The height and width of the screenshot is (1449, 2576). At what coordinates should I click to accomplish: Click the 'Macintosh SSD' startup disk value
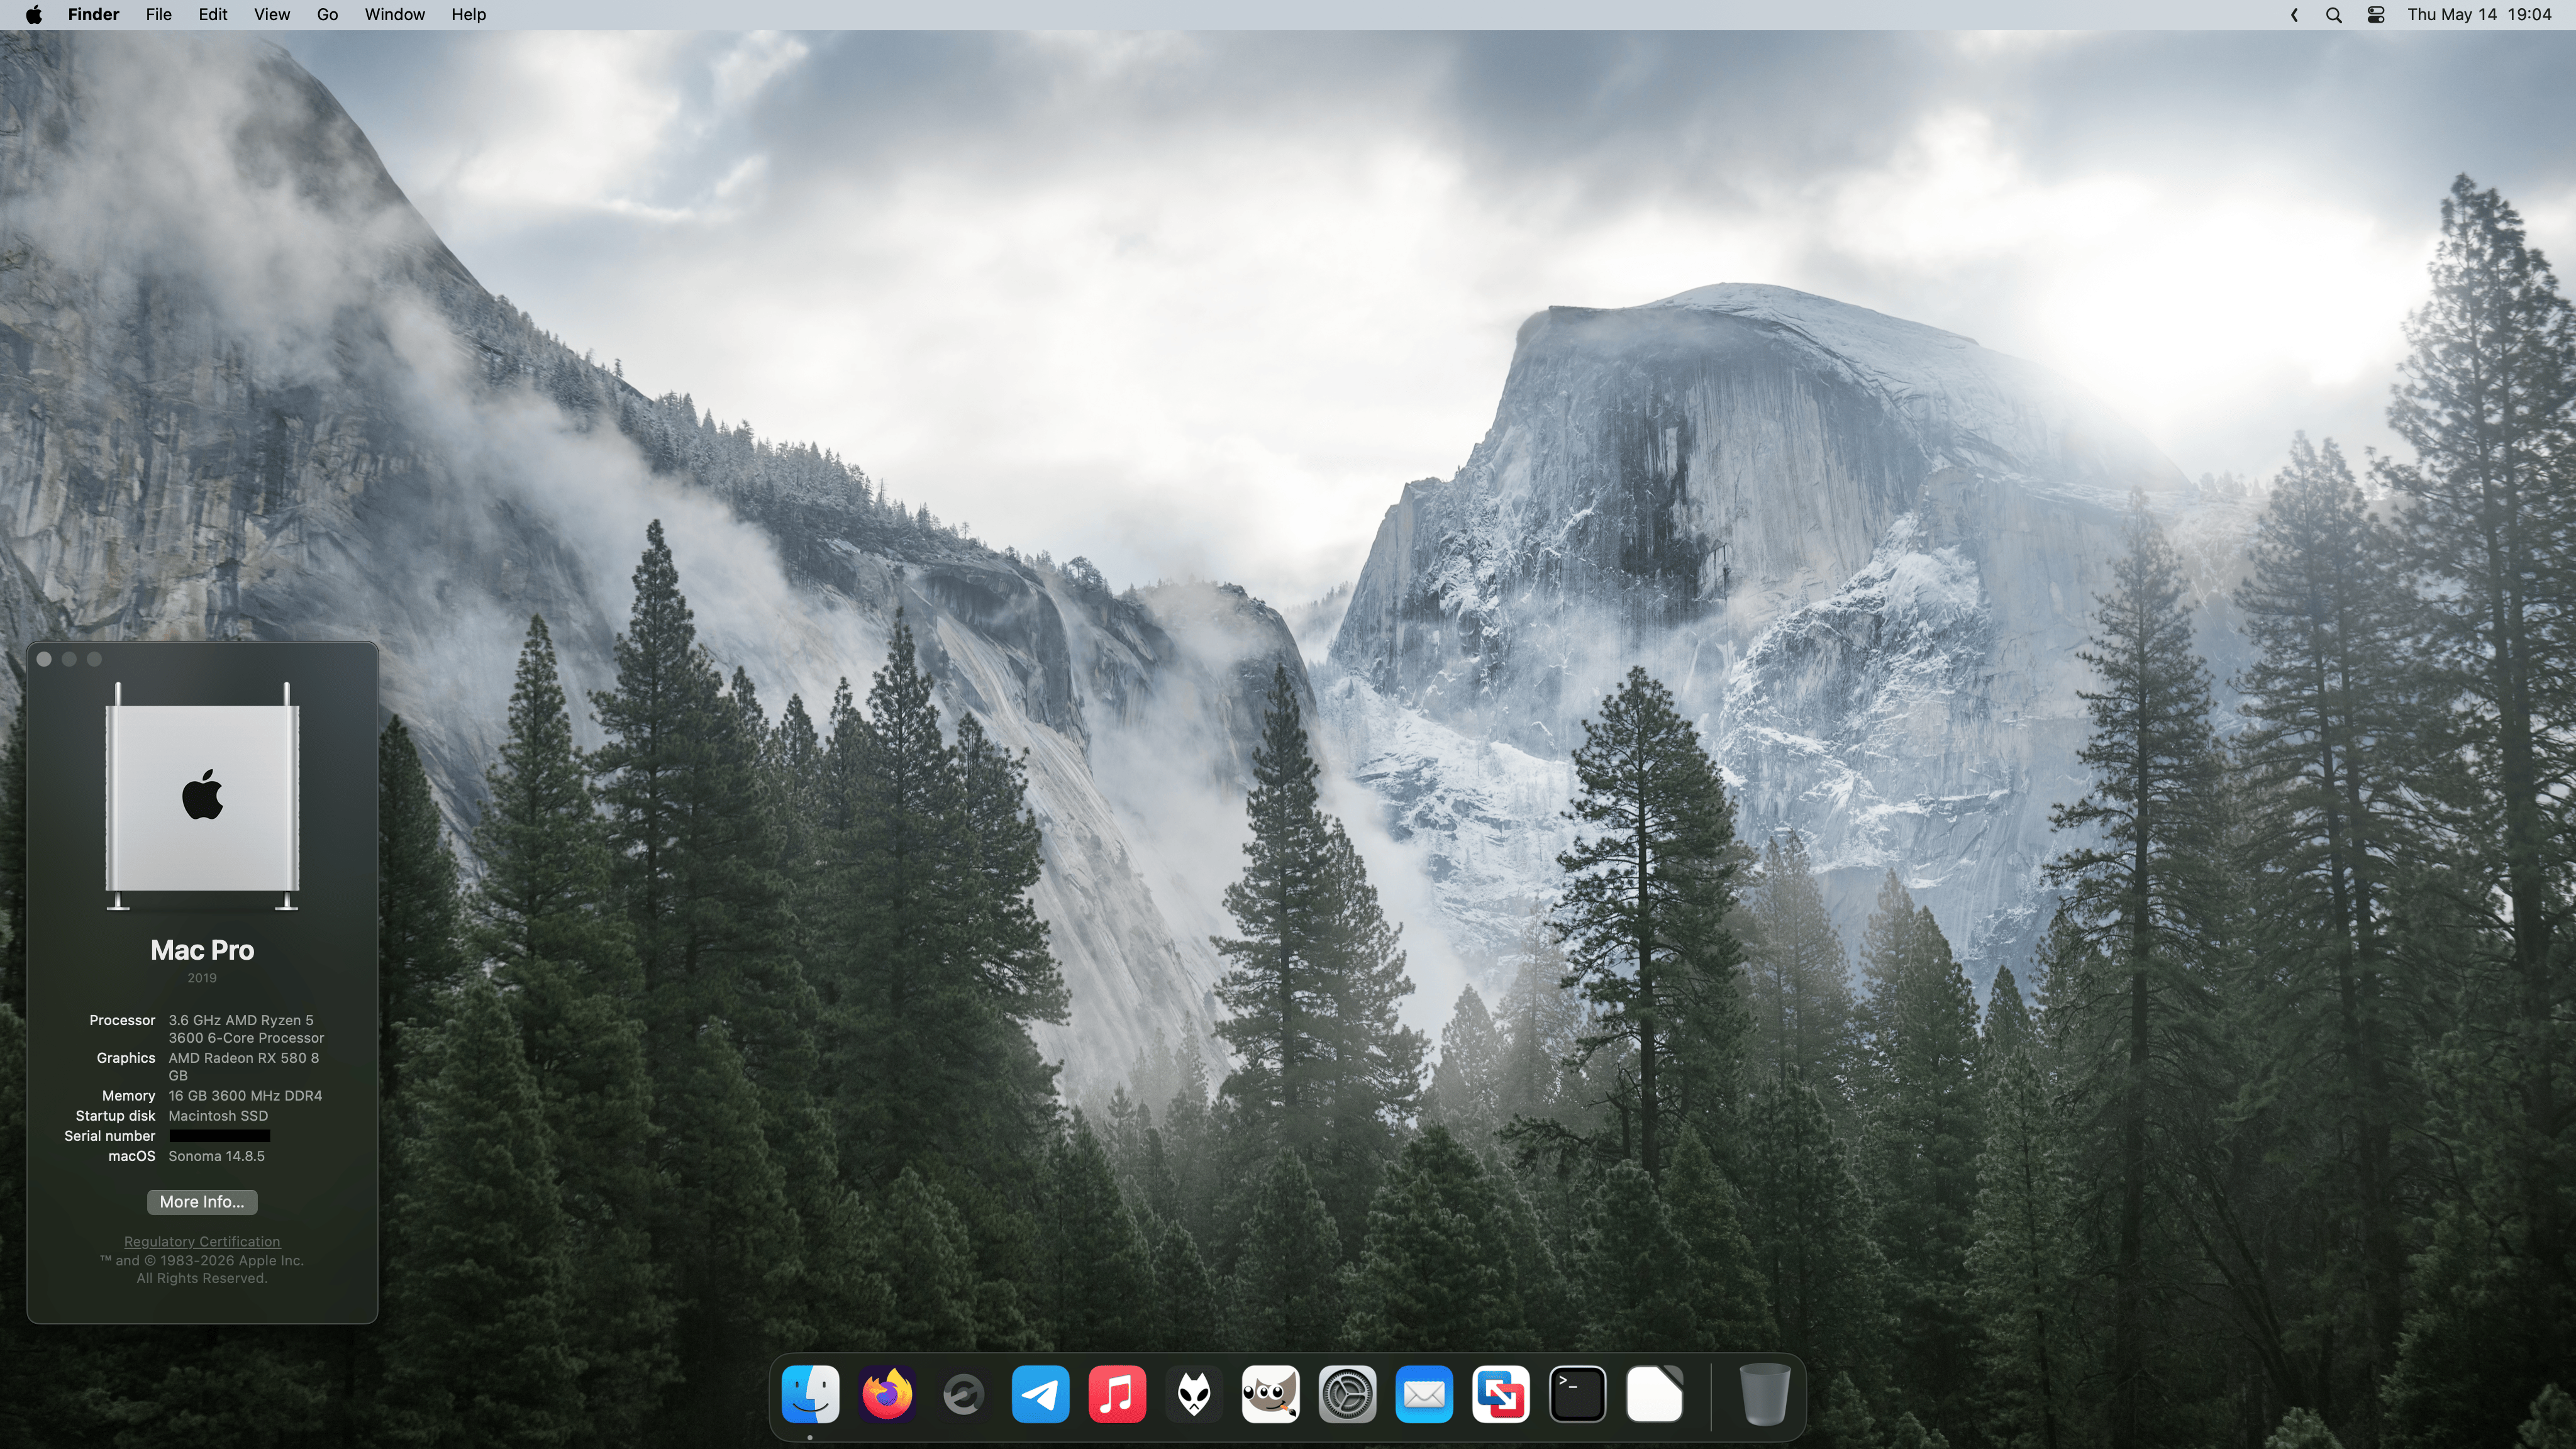(218, 1116)
